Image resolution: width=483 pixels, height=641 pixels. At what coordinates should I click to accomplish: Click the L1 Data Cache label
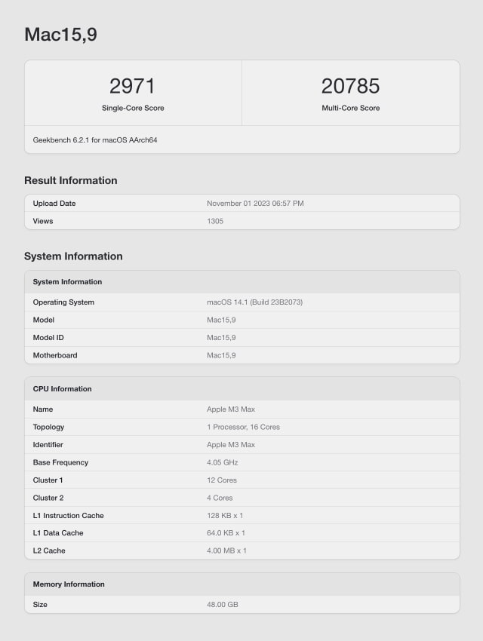coord(58,532)
